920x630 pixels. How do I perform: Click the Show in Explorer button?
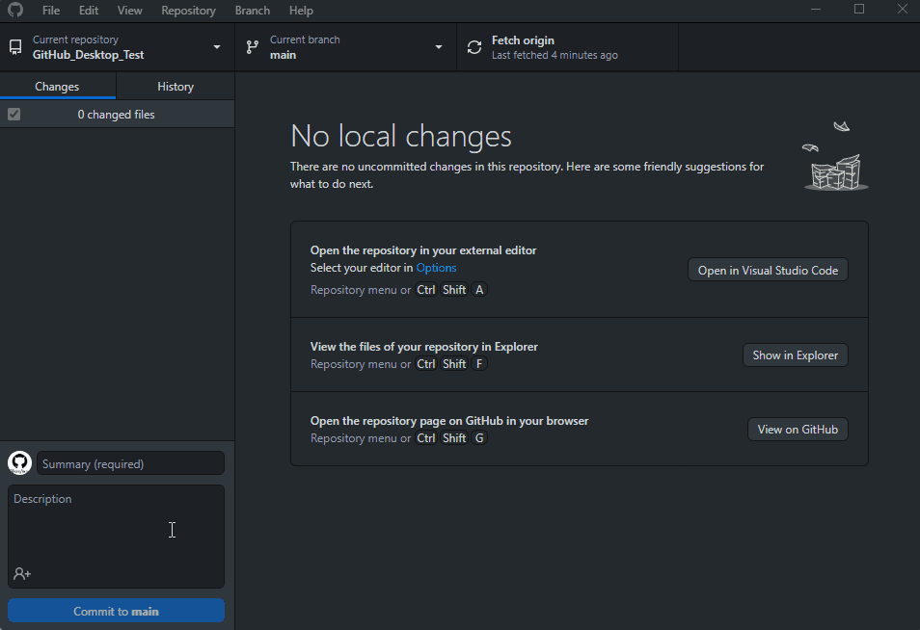pos(795,355)
